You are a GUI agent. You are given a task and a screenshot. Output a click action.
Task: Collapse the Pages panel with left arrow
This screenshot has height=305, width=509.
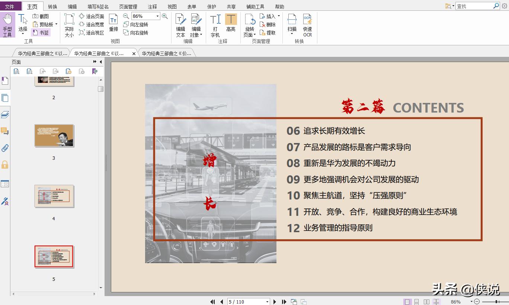click(x=101, y=62)
